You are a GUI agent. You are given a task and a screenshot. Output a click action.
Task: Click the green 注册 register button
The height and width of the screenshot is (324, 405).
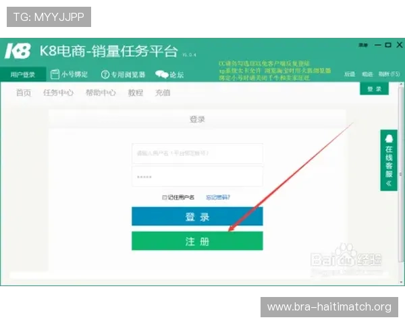pos(197,241)
